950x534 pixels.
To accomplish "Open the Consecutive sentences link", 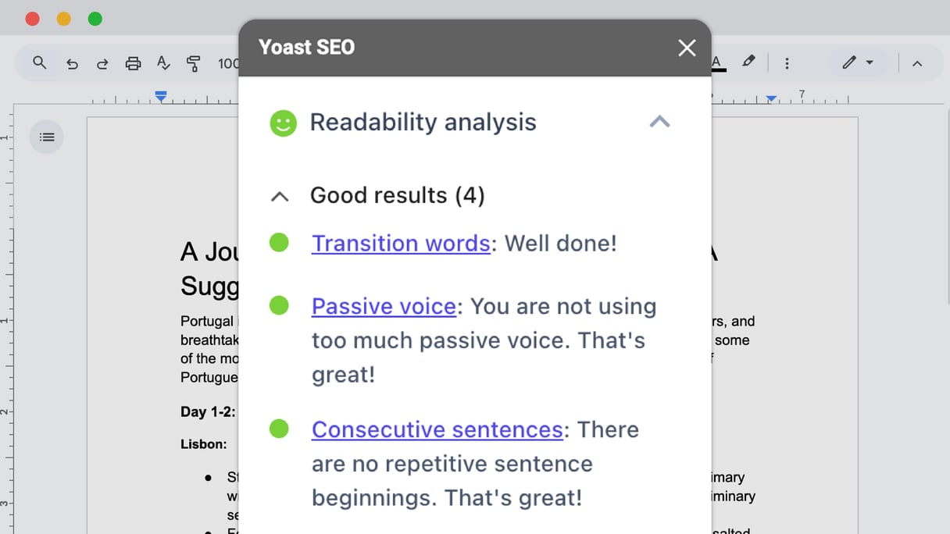I will 437,430.
